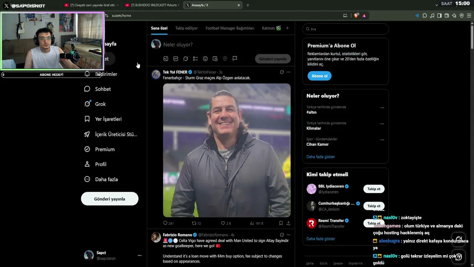Screen dimensions: 474x267
Task: Add a new timeline tab with plus
Action: (x=287, y=28)
